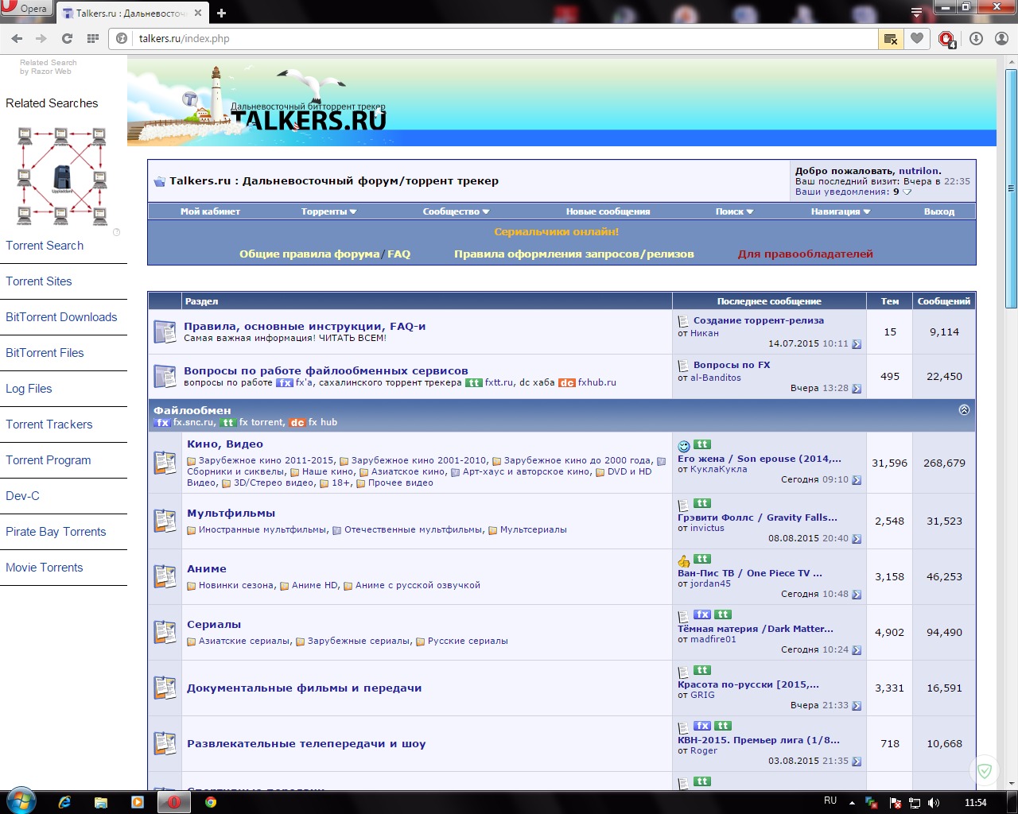Open the user profile icon in toolbar
This screenshot has width=1018, height=814.
(x=1001, y=38)
